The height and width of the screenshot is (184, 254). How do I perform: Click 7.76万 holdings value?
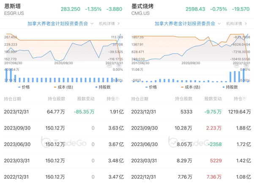tap(185, 177)
